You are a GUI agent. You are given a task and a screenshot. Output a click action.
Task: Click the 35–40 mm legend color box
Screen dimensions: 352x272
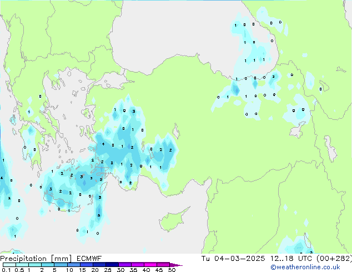coord(137,265)
